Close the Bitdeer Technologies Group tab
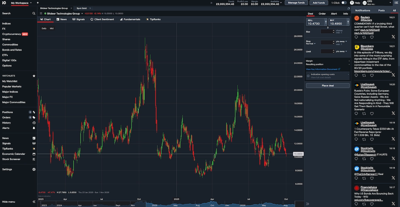 pyautogui.click(x=71, y=8)
